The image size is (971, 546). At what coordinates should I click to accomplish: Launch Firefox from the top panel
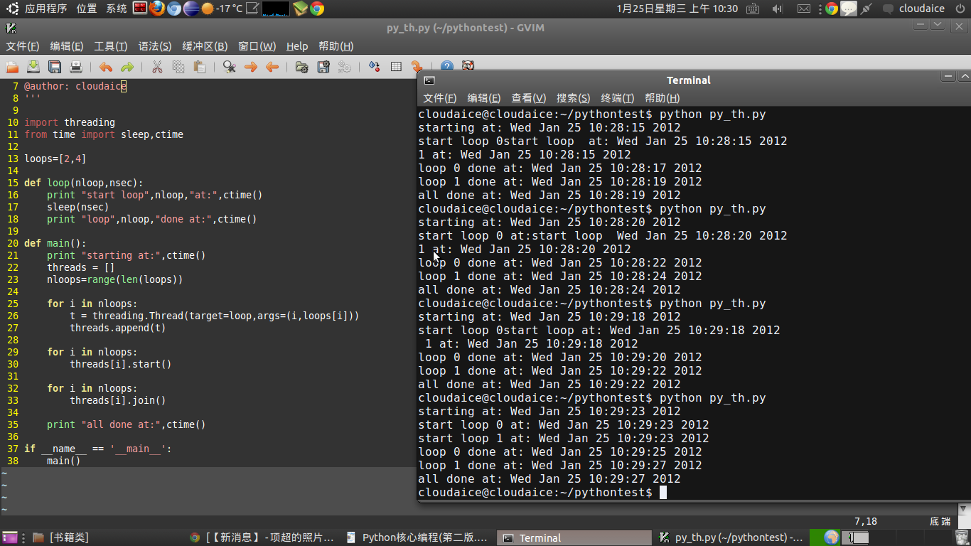coord(157,9)
